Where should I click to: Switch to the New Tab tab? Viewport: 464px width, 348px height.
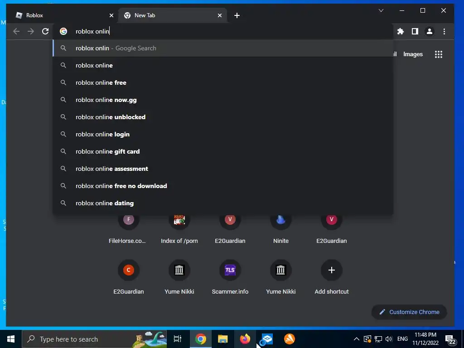click(x=173, y=15)
